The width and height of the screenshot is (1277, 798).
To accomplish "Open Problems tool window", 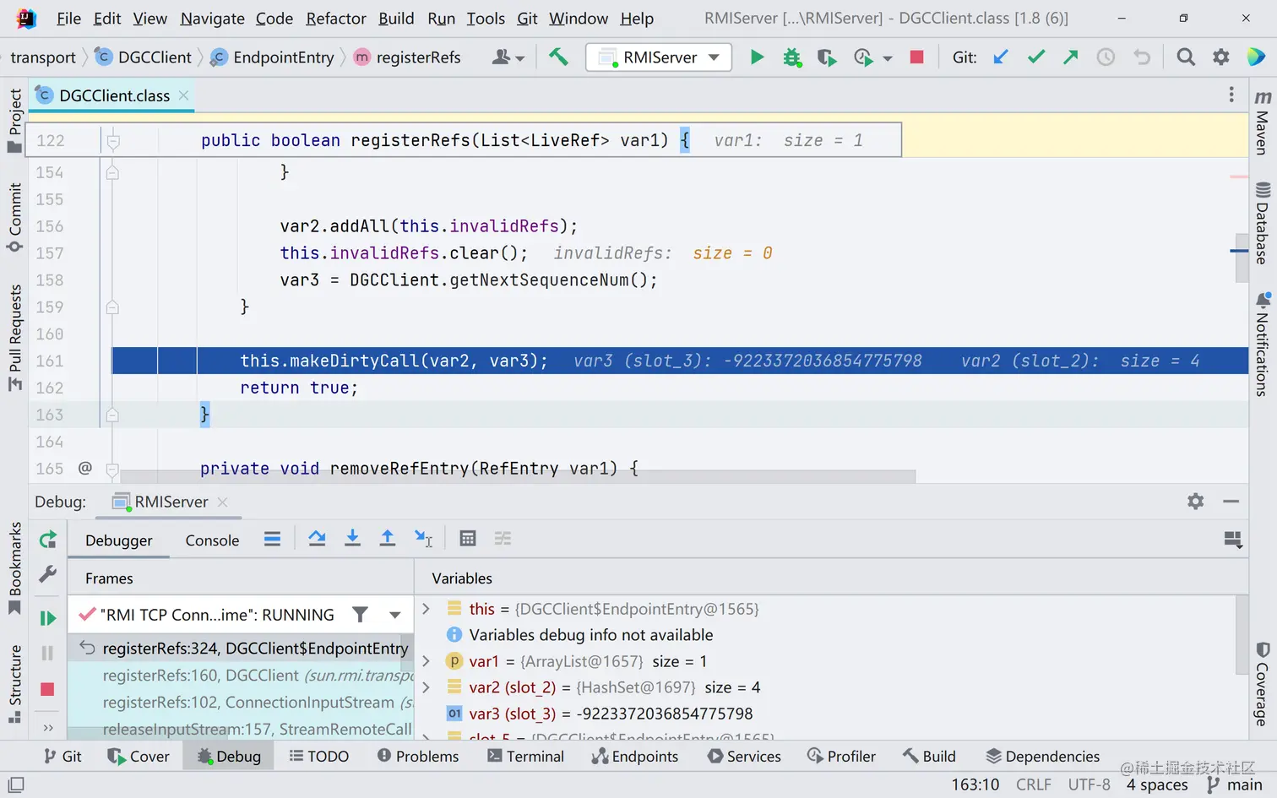I will tap(417, 756).
